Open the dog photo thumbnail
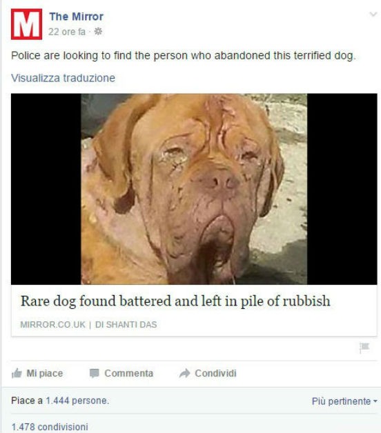Viewport: 381px width, 433px height. [194, 189]
